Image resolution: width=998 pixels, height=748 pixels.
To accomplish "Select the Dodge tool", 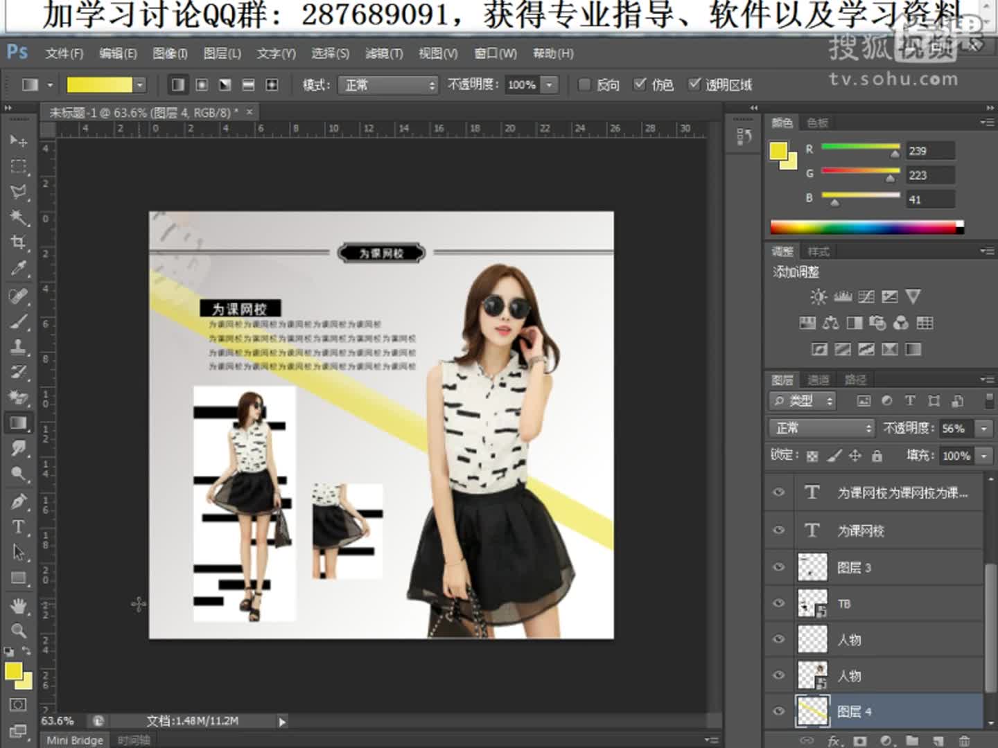I will pos(19,474).
